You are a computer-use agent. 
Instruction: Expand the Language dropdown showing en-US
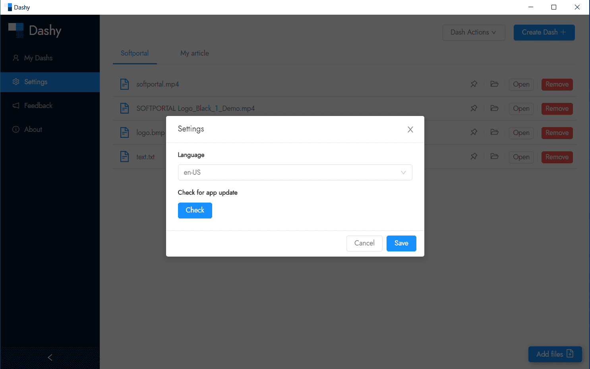click(295, 172)
